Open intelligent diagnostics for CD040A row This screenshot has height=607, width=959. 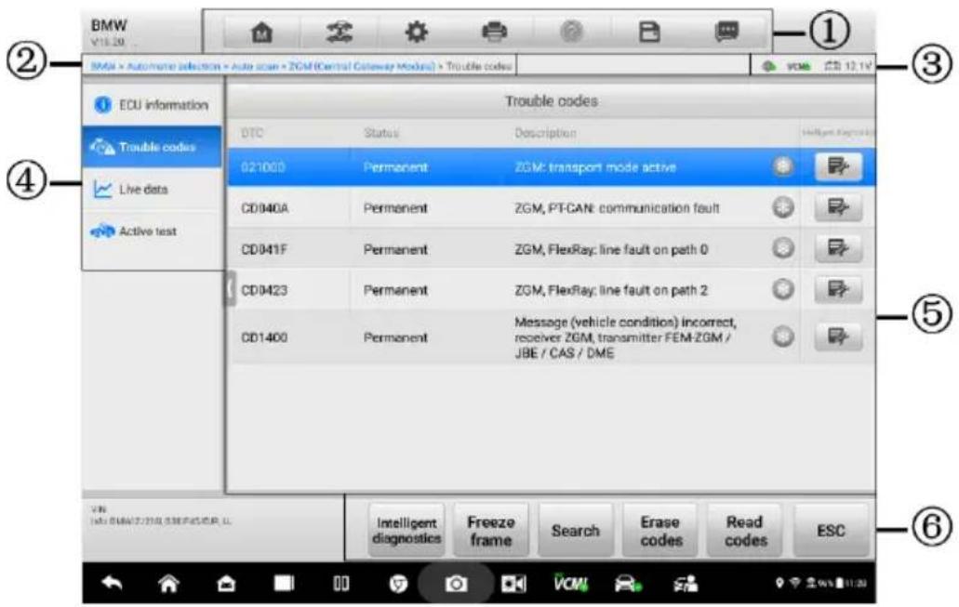click(x=838, y=208)
